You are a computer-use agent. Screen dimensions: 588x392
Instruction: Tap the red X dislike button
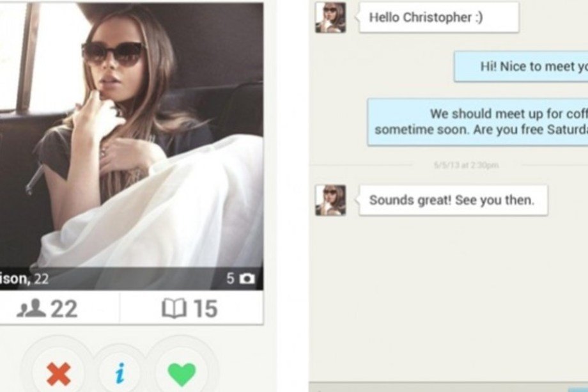(59, 373)
